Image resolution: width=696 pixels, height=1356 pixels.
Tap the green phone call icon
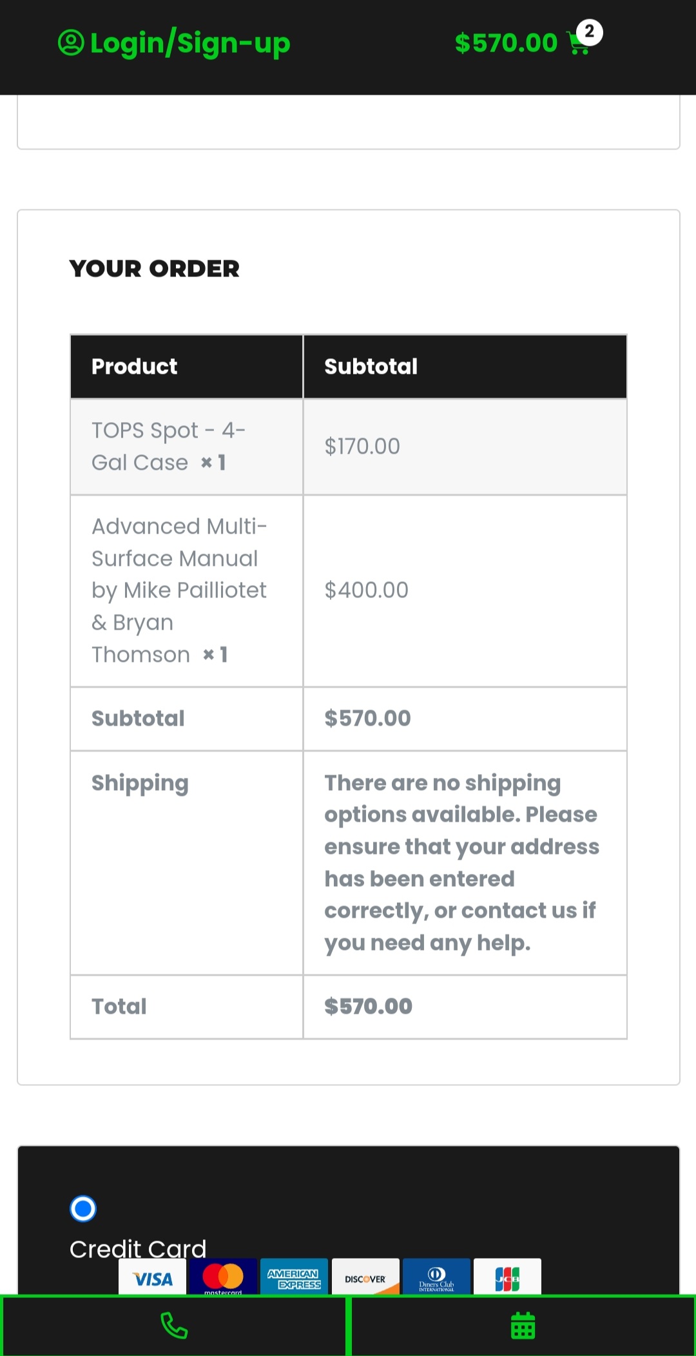pos(174,1326)
